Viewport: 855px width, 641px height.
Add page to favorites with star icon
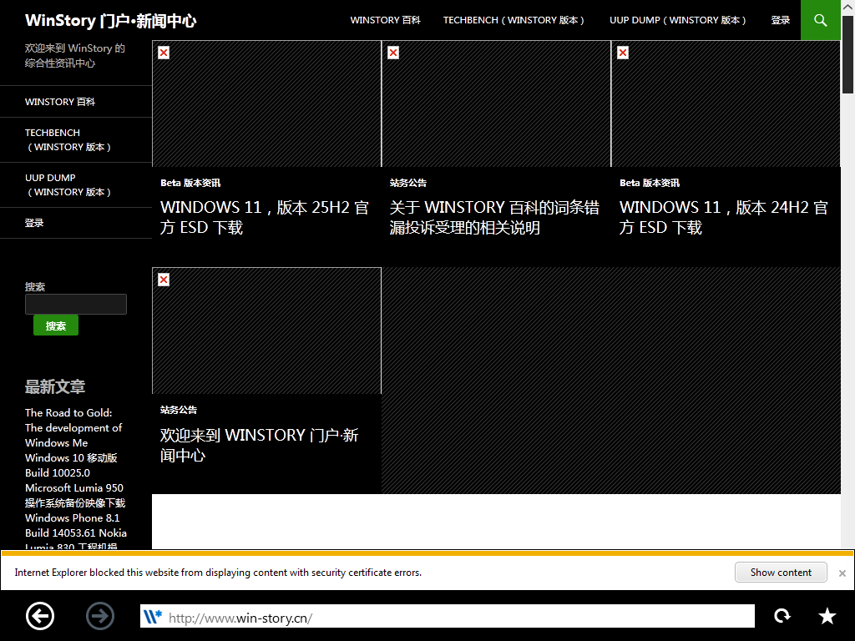[827, 616]
